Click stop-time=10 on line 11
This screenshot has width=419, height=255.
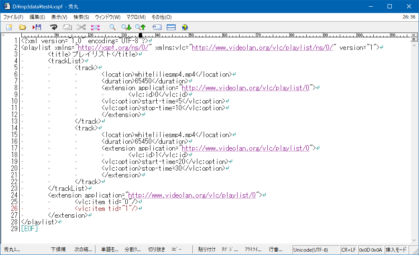162,108
